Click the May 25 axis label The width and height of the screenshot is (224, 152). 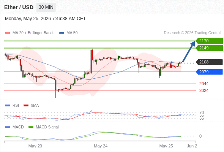click(166, 146)
